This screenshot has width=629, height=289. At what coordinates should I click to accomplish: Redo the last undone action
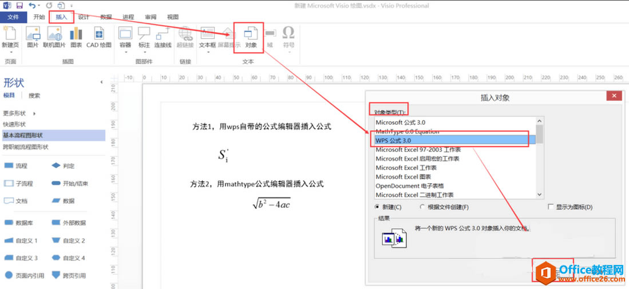pos(49,6)
